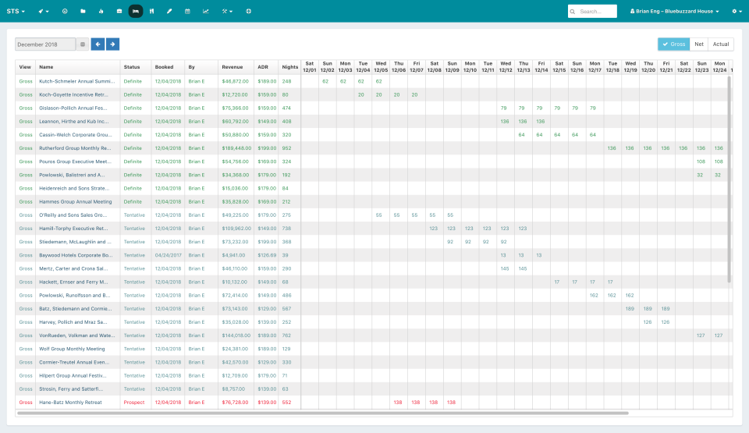
Task: Open Brian Eng – Bluebuzzard House user menu
Action: 674,11
